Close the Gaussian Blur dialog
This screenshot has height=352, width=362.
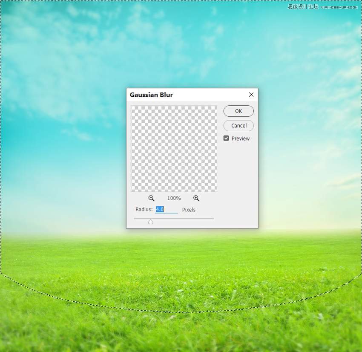(251, 95)
